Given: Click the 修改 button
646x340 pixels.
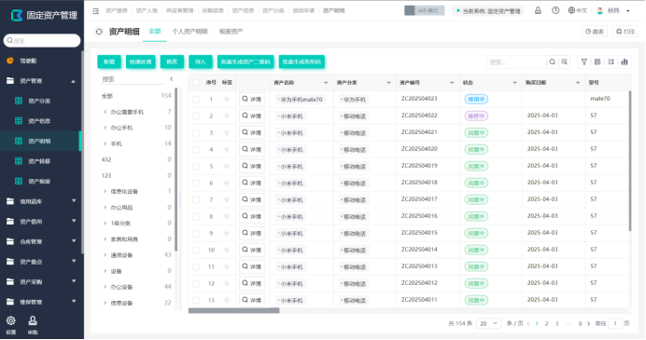Looking at the screenshot, I should click(x=172, y=61).
